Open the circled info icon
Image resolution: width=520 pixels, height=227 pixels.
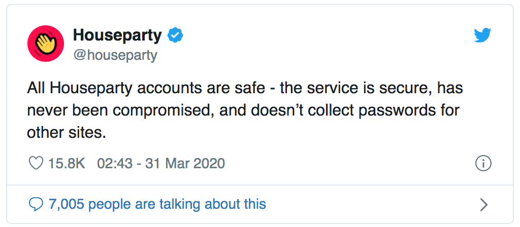pyautogui.click(x=483, y=164)
